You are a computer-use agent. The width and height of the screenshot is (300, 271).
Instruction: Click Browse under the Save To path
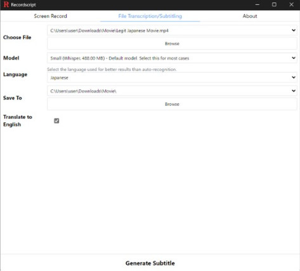[x=172, y=104]
